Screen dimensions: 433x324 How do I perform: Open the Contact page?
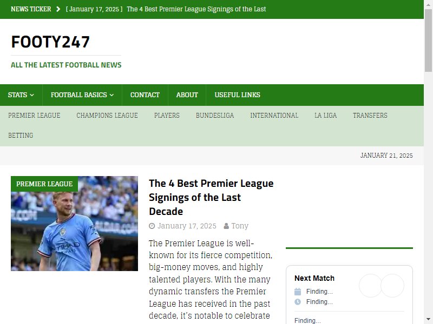point(145,95)
